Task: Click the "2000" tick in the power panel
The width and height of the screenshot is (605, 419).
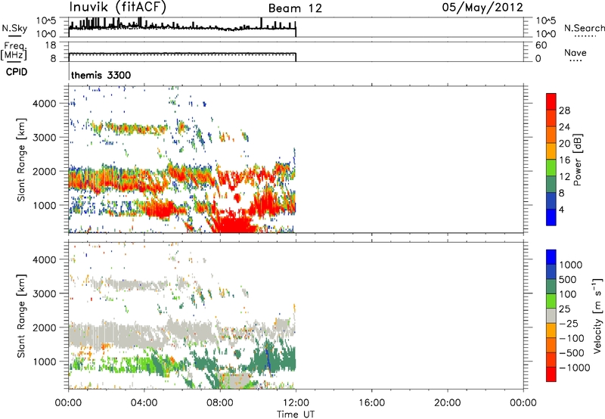Action: 45,171
